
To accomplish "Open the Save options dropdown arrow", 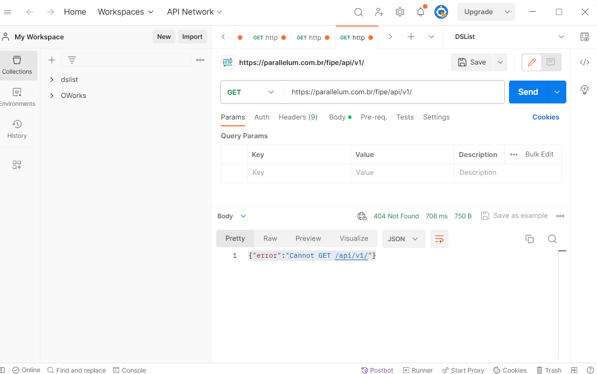I will tap(500, 62).
